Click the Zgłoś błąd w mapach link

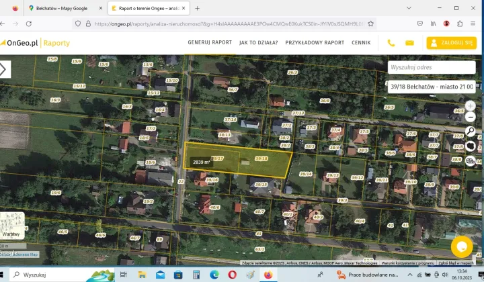(x=456, y=263)
